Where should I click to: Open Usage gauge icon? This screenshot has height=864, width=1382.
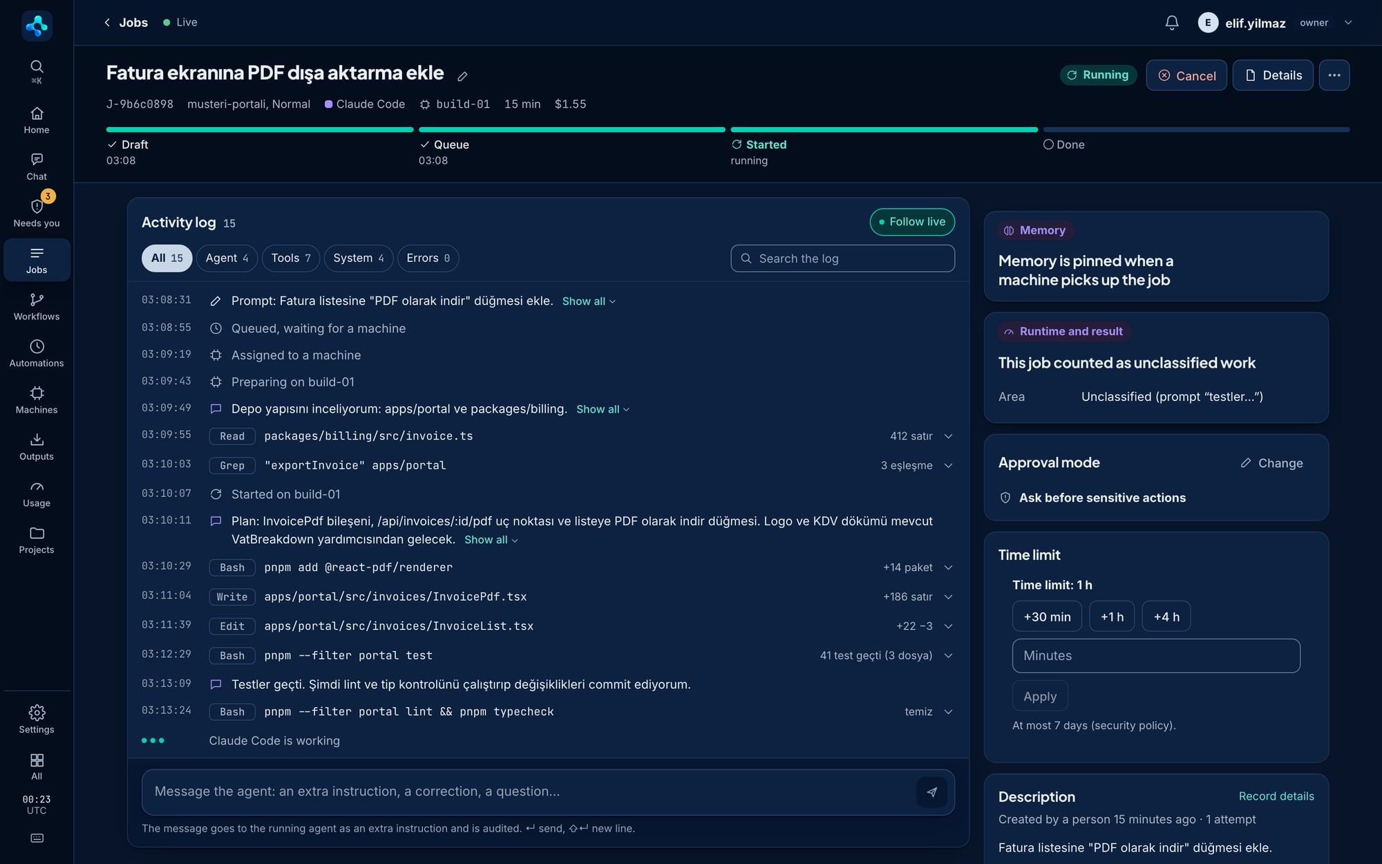(x=37, y=487)
